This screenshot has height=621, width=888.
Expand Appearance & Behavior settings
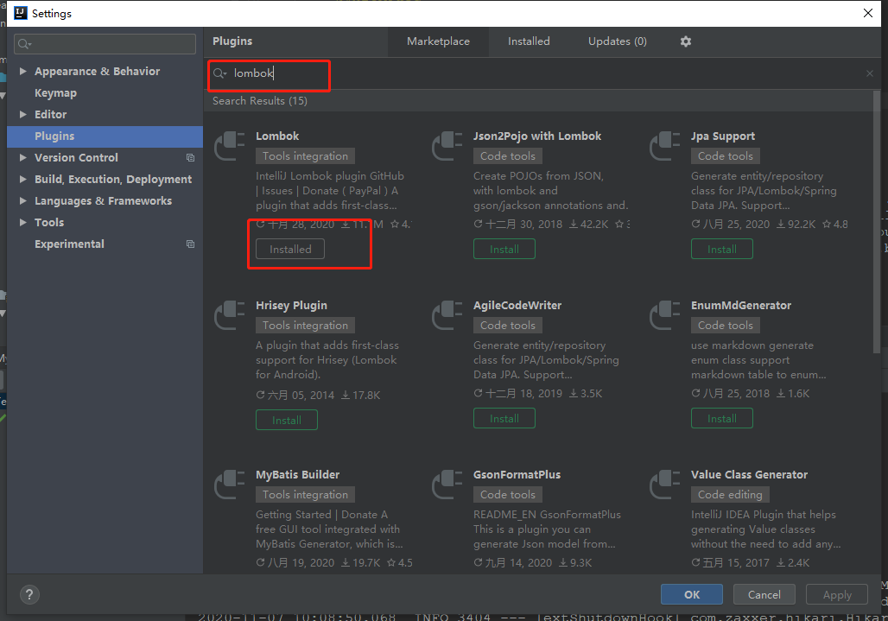[23, 72]
